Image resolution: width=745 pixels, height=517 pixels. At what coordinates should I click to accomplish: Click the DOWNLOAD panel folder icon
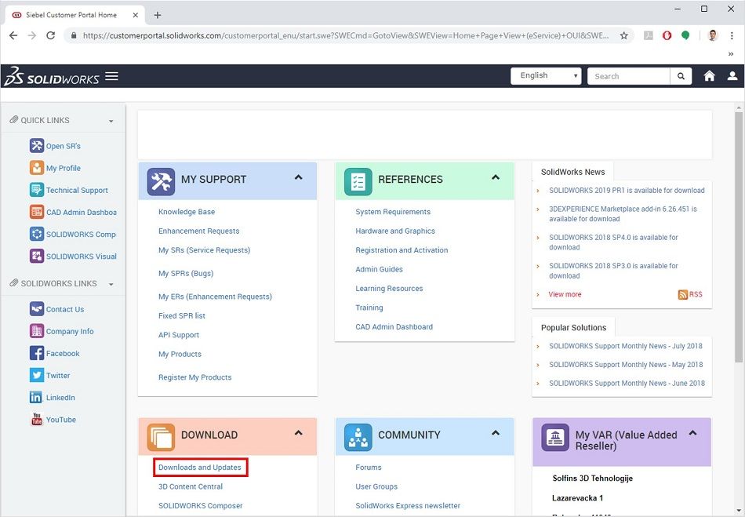coord(162,435)
